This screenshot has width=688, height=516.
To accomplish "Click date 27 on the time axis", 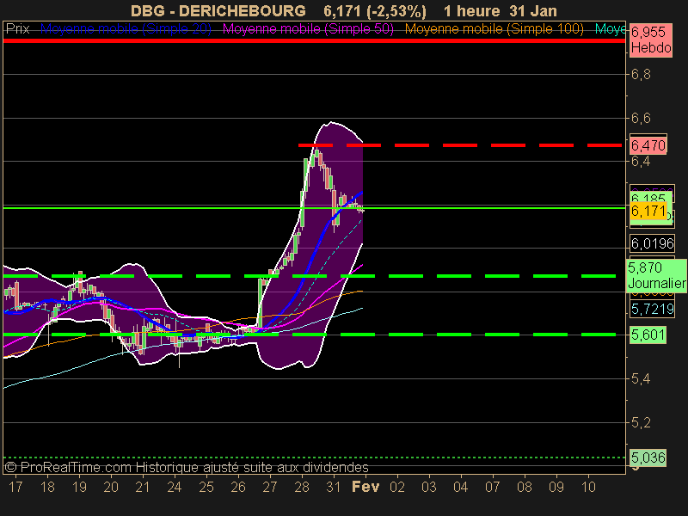I will click(x=270, y=487).
